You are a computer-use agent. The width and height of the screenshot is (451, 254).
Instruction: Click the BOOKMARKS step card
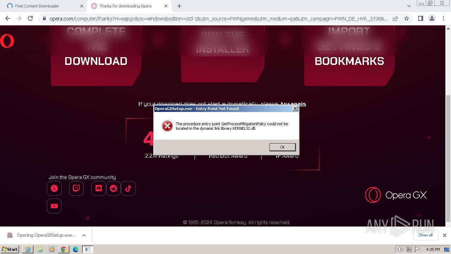tap(349, 55)
